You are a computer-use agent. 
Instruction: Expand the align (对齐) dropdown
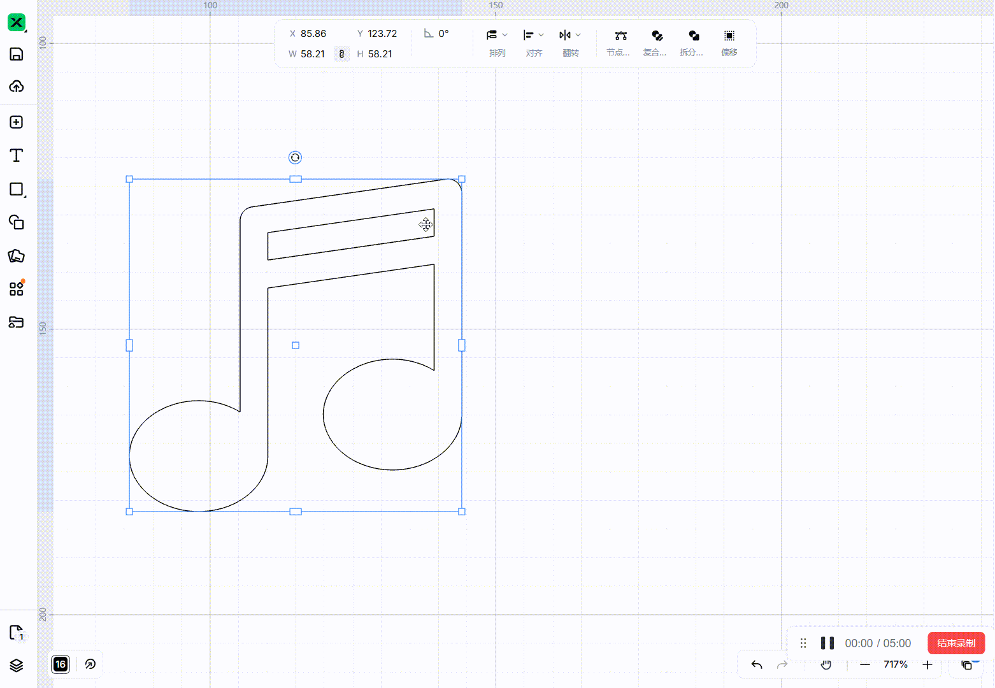(x=534, y=43)
